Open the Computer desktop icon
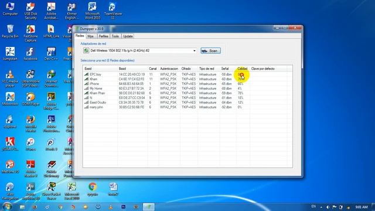 tap(10, 9)
